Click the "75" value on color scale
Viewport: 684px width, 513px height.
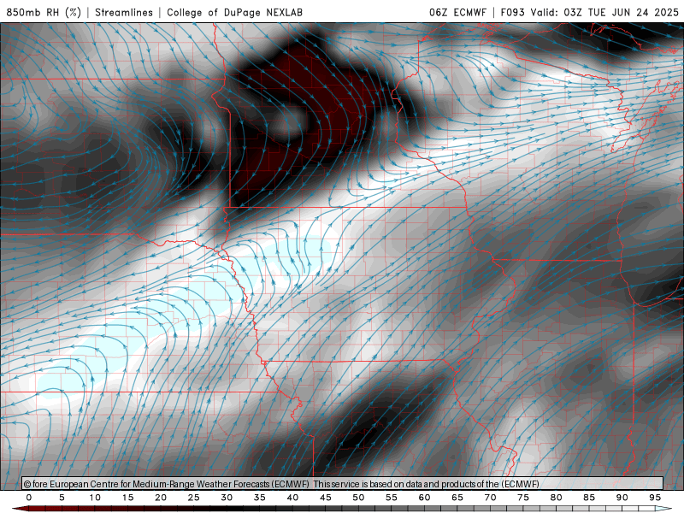coord(523,498)
